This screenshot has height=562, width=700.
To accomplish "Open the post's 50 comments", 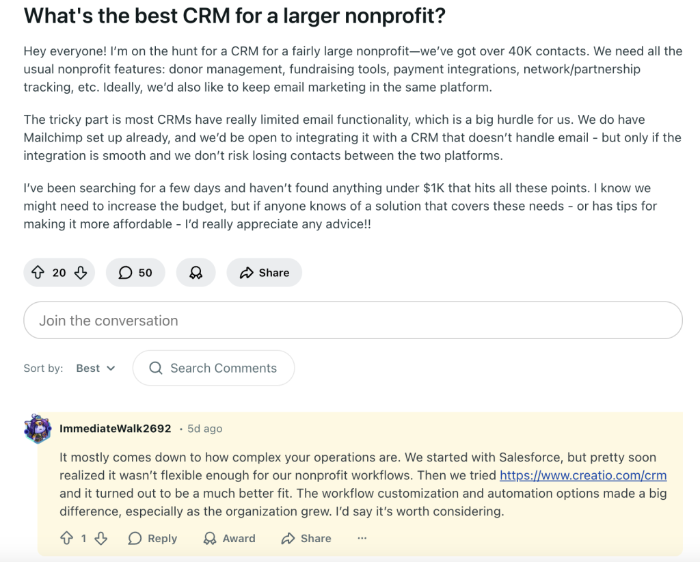I will [x=135, y=273].
